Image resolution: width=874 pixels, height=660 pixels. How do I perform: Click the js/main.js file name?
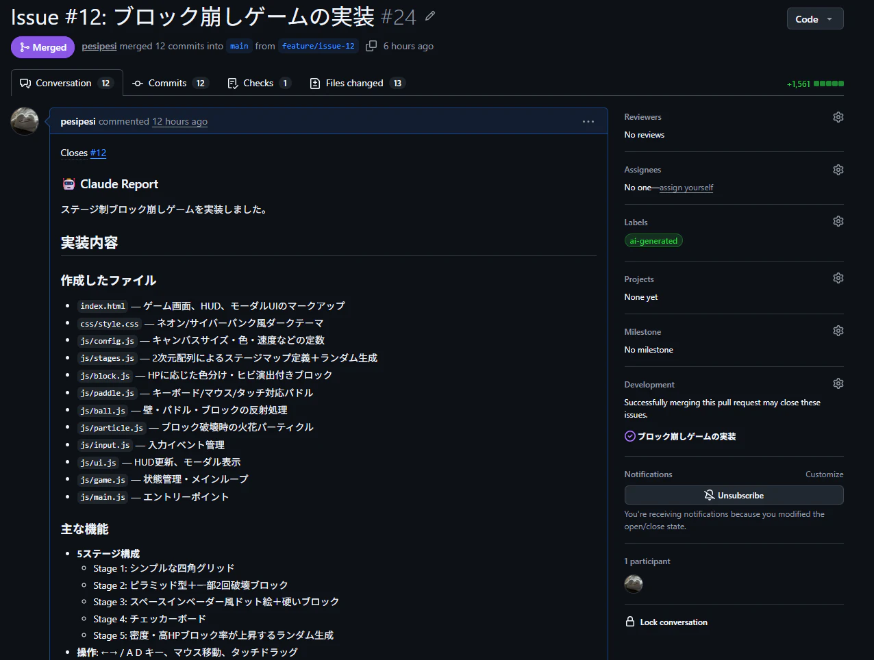[x=103, y=497]
